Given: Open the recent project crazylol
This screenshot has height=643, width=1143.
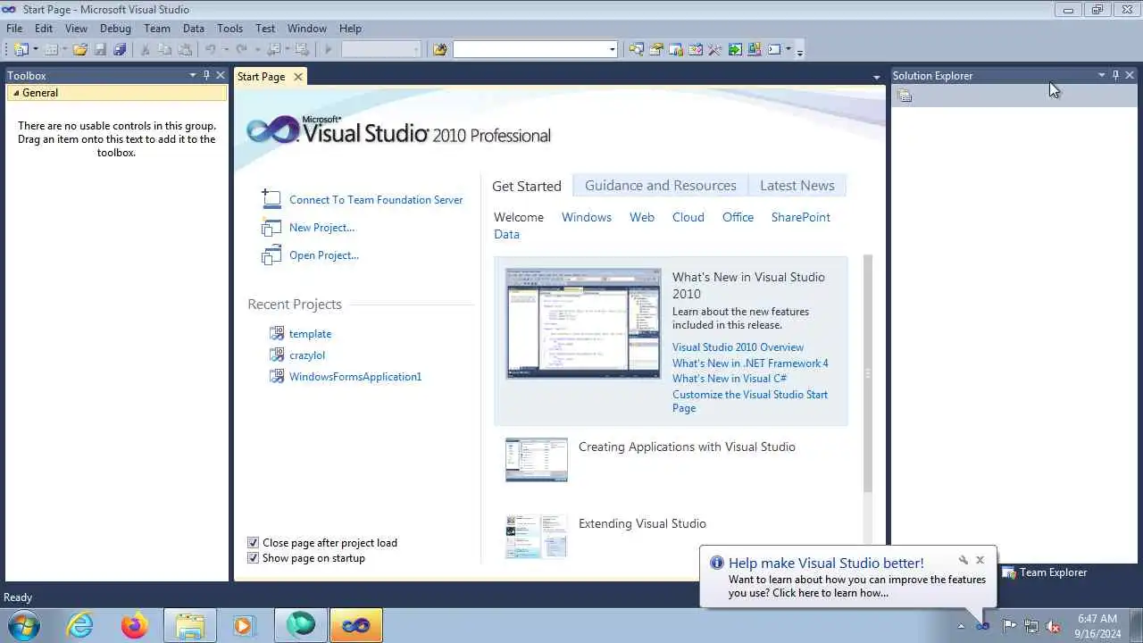Looking at the screenshot, I should coord(307,355).
